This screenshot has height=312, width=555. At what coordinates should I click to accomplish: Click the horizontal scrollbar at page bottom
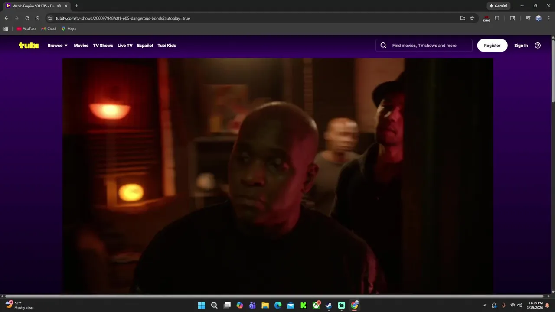click(x=274, y=296)
